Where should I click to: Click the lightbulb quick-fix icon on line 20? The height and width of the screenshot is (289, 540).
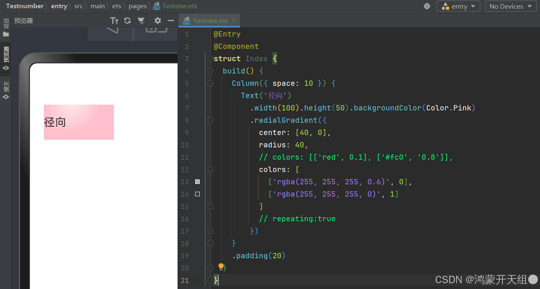[221, 267]
